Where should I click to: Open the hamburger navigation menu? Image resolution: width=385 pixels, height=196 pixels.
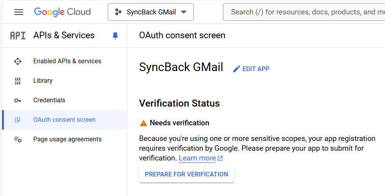(x=19, y=12)
